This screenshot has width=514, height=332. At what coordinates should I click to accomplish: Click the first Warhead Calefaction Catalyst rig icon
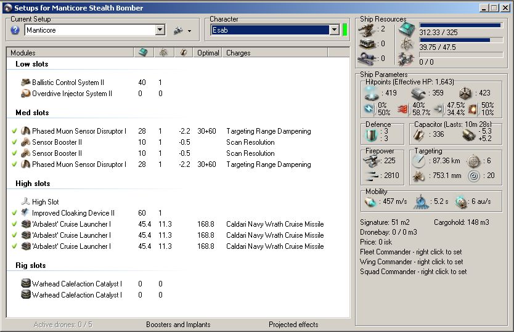pos(25,283)
